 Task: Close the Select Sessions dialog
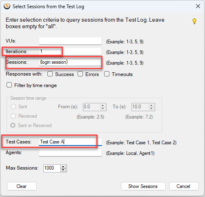point(198,6)
